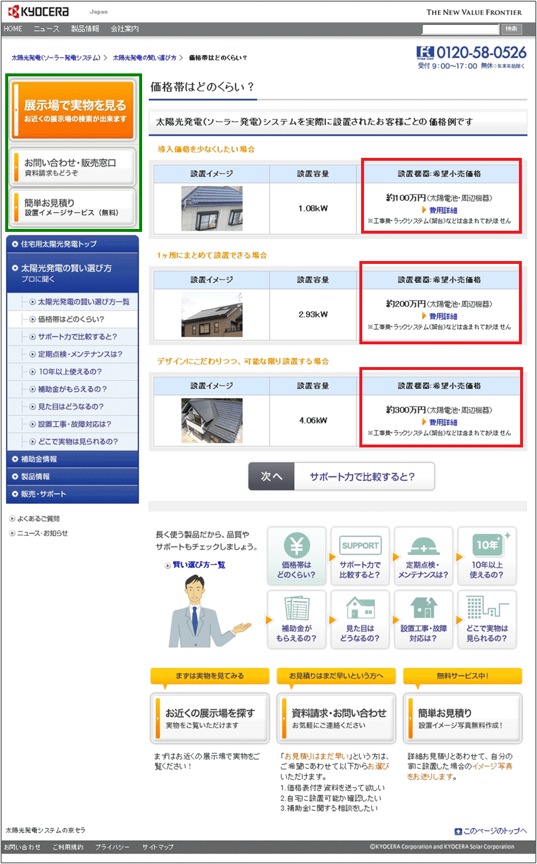Open the サポート力で比較すると? SUPPORT icon tile

(x=360, y=556)
